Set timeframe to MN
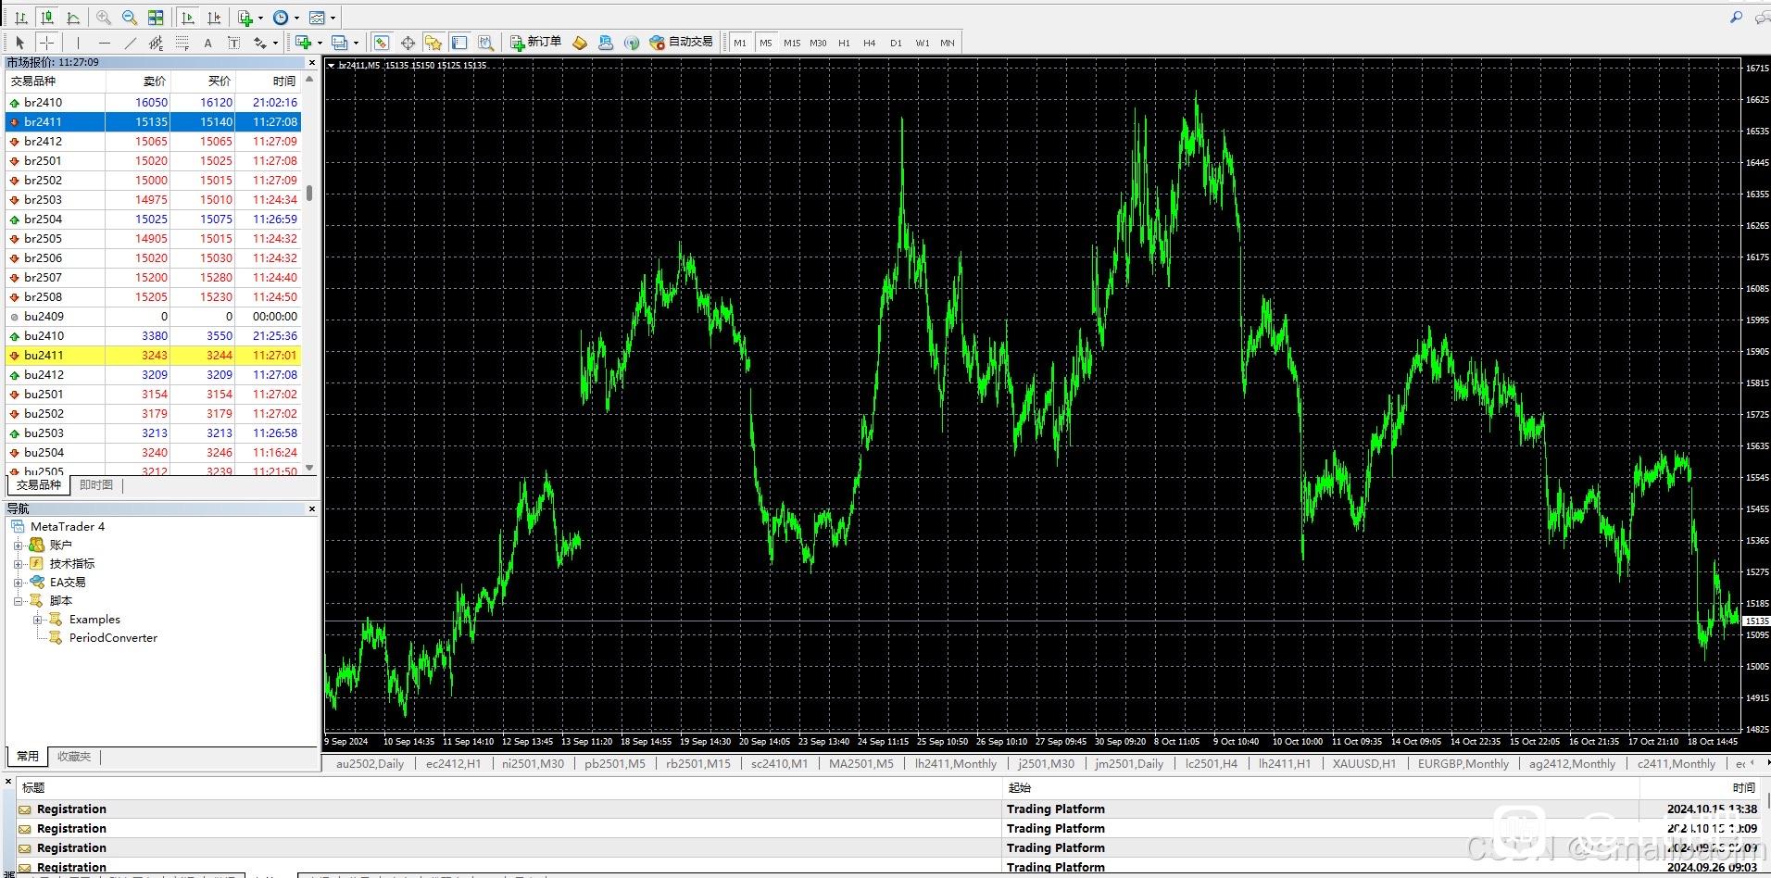Viewport: 1771px width, 878px height. tap(948, 43)
